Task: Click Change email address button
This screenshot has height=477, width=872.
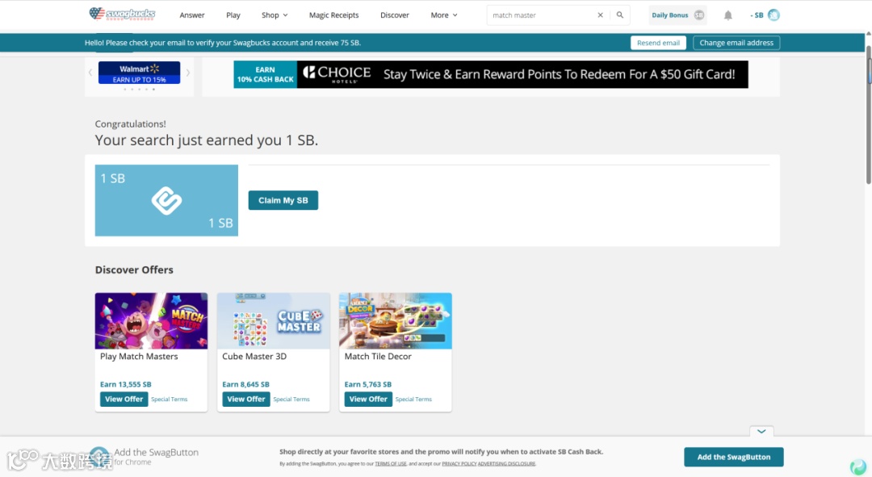Action: 736,43
